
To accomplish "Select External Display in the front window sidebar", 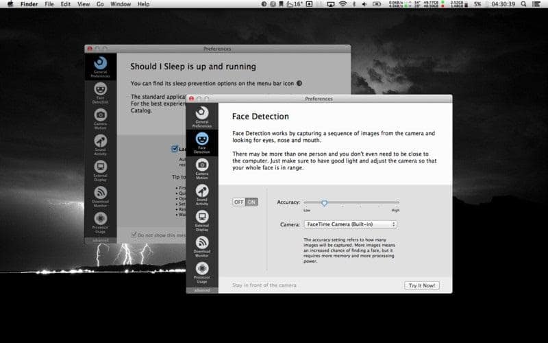I will coord(201,220).
